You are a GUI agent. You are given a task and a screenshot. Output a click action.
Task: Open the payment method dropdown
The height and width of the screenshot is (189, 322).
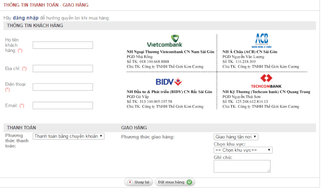coord(68,136)
